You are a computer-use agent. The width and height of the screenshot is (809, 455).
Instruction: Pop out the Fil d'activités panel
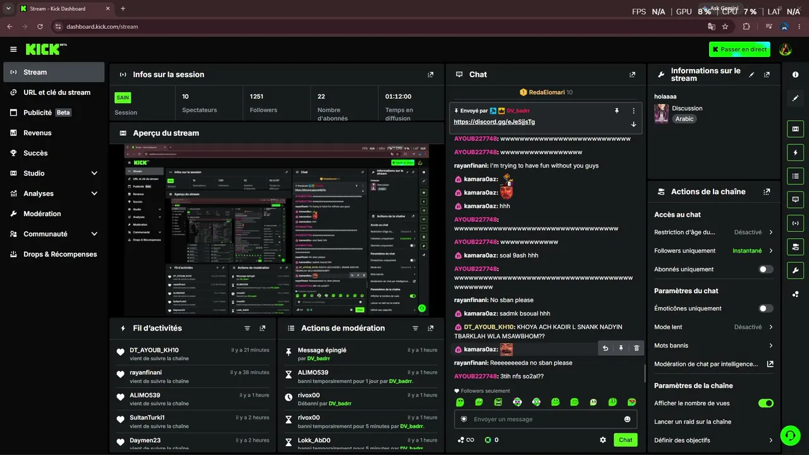[262, 328]
